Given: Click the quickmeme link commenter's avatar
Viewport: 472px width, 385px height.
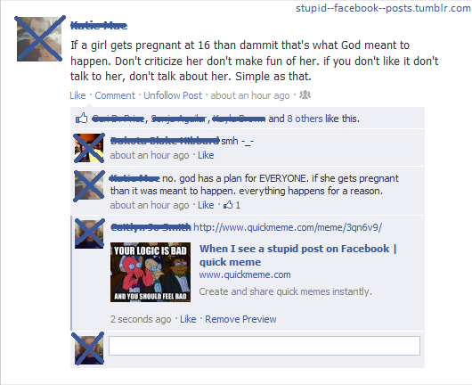Looking at the screenshot, I should tap(89, 233).
